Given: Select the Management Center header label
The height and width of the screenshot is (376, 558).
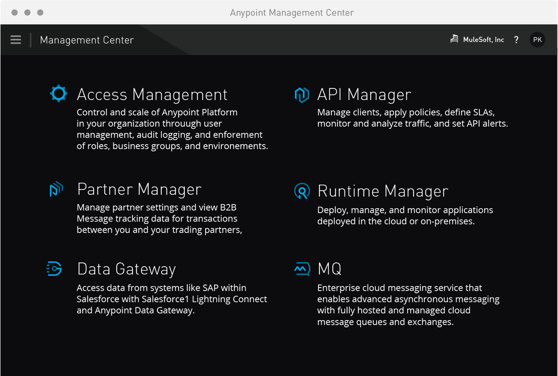Looking at the screenshot, I should pos(87,40).
